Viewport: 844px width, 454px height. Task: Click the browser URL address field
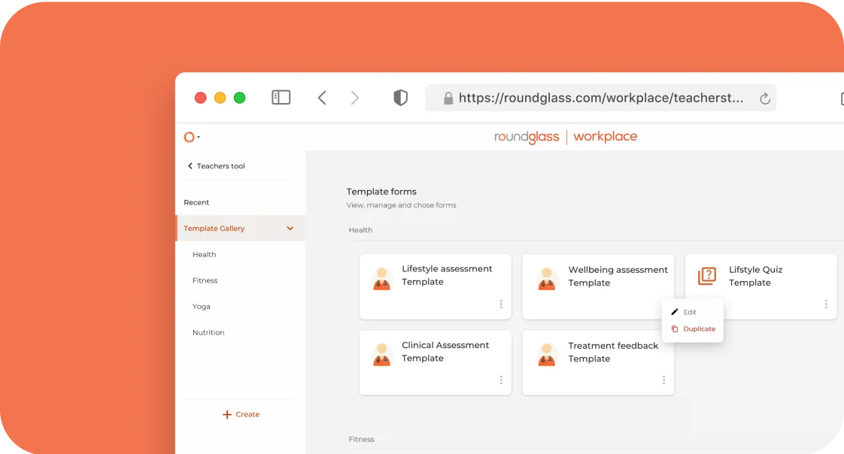(x=600, y=98)
